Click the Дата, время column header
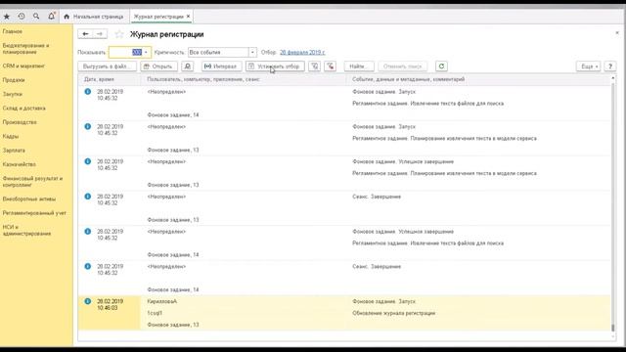This screenshot has width=626, height=352. click(x=110, y=79)
